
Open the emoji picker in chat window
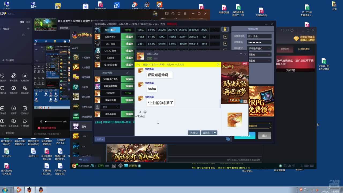coord(145,112)
